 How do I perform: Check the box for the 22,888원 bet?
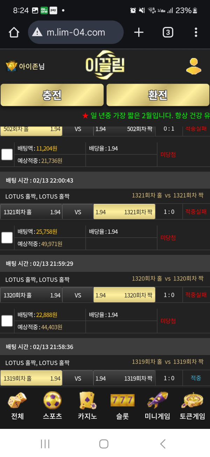pos(7,321)
